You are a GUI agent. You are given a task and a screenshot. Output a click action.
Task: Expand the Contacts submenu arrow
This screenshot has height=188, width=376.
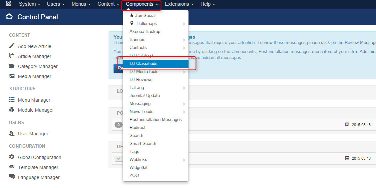pyautogui.click(x=185, y=48)
